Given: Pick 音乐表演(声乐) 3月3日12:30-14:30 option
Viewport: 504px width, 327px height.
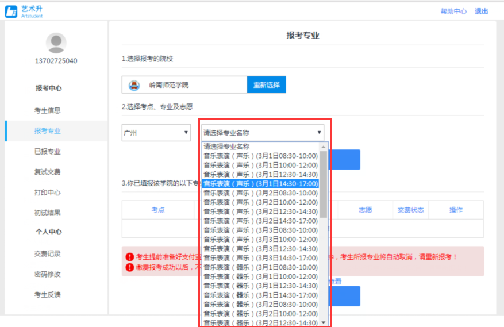Looking at the screenshot, I should (260, 248).
